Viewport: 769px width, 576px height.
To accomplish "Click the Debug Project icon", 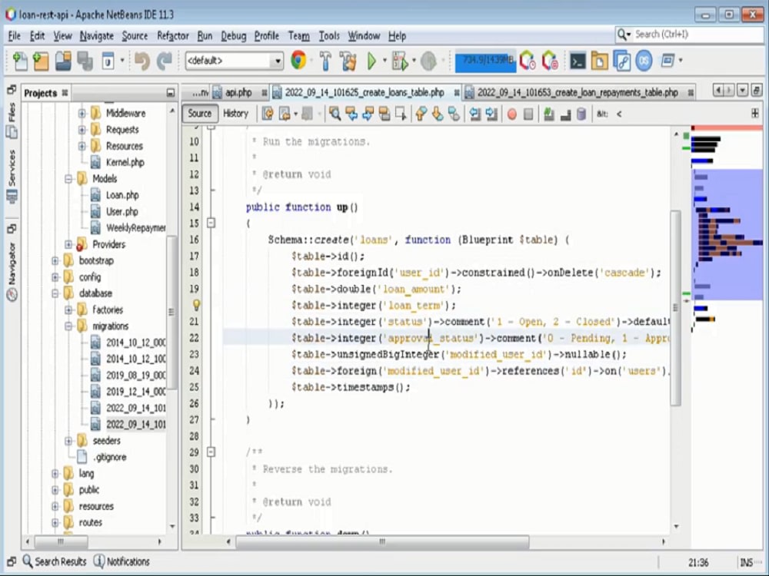I will [400, 61].
